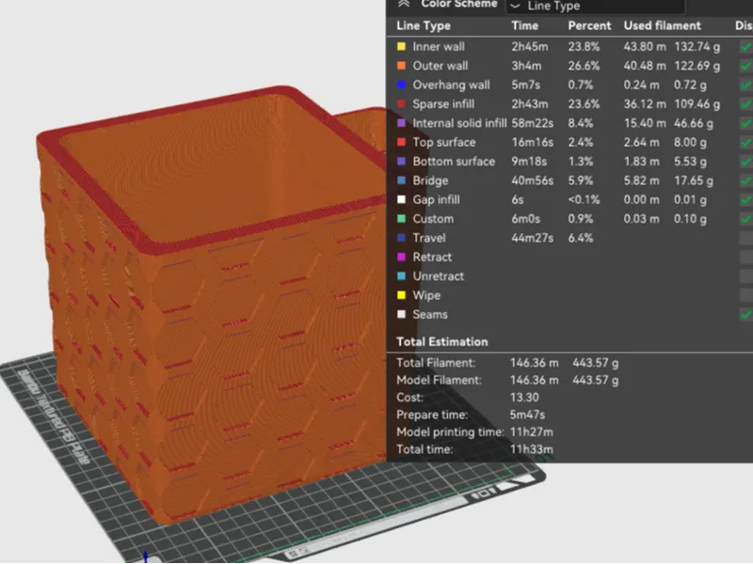Click the purple Internal solid infill swatch
Viewport: 753px width, 564px height.
click(402, 123)
